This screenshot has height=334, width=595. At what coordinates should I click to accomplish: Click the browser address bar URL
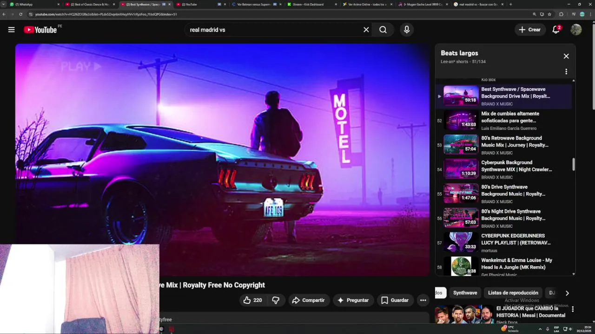click(106, 14)
